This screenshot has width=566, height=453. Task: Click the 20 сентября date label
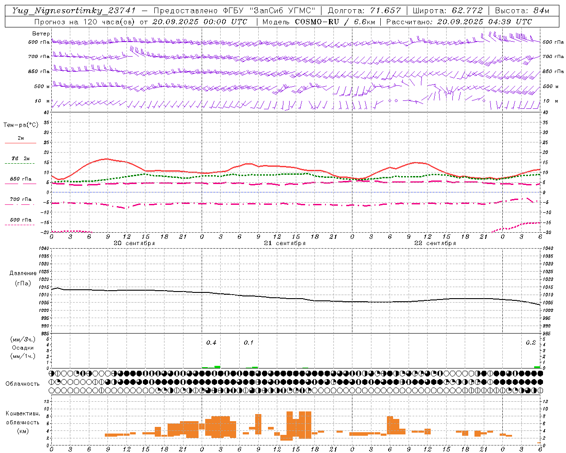tap(134, 243)
